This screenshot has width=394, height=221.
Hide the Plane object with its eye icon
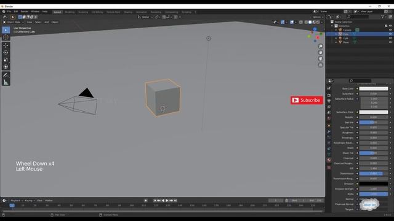pyautogui.click(x=390, y=42)
